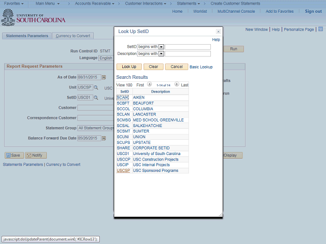
Task: Click Personalize Page link
Action: [299, 29]
